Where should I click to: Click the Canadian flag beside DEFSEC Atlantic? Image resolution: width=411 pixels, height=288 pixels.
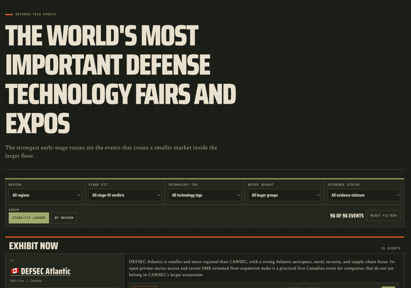15,271
